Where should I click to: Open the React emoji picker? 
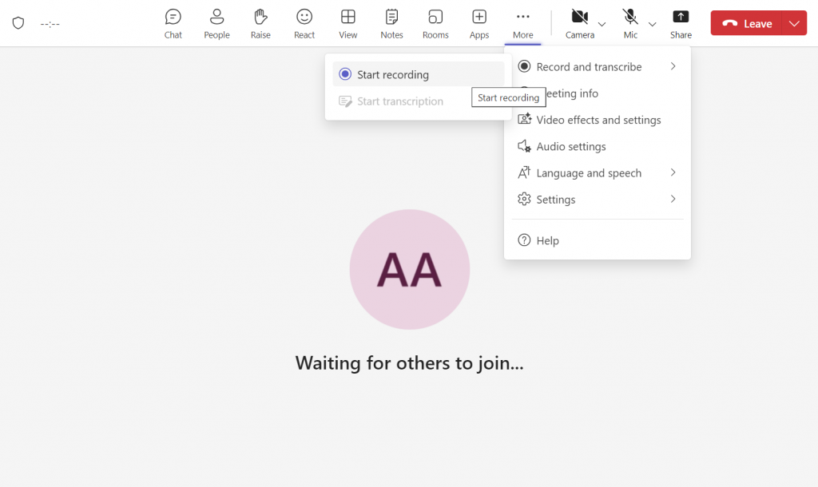point(304,23)
